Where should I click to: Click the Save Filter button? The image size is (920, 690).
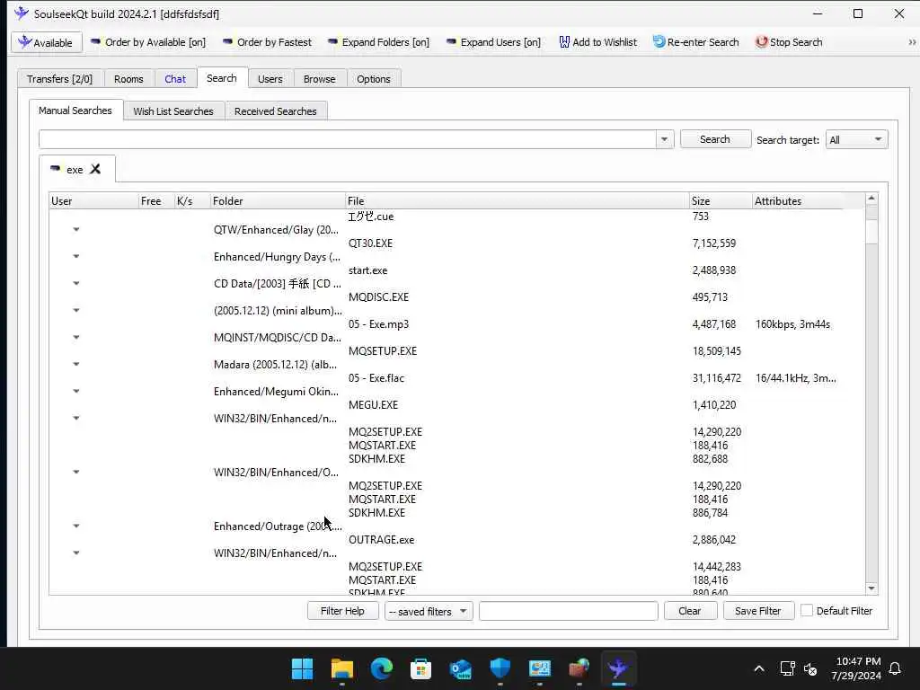[757, 611]
